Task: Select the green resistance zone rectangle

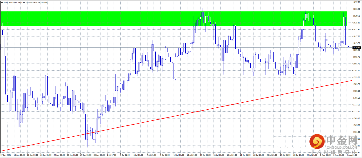Action: [174, 18]
